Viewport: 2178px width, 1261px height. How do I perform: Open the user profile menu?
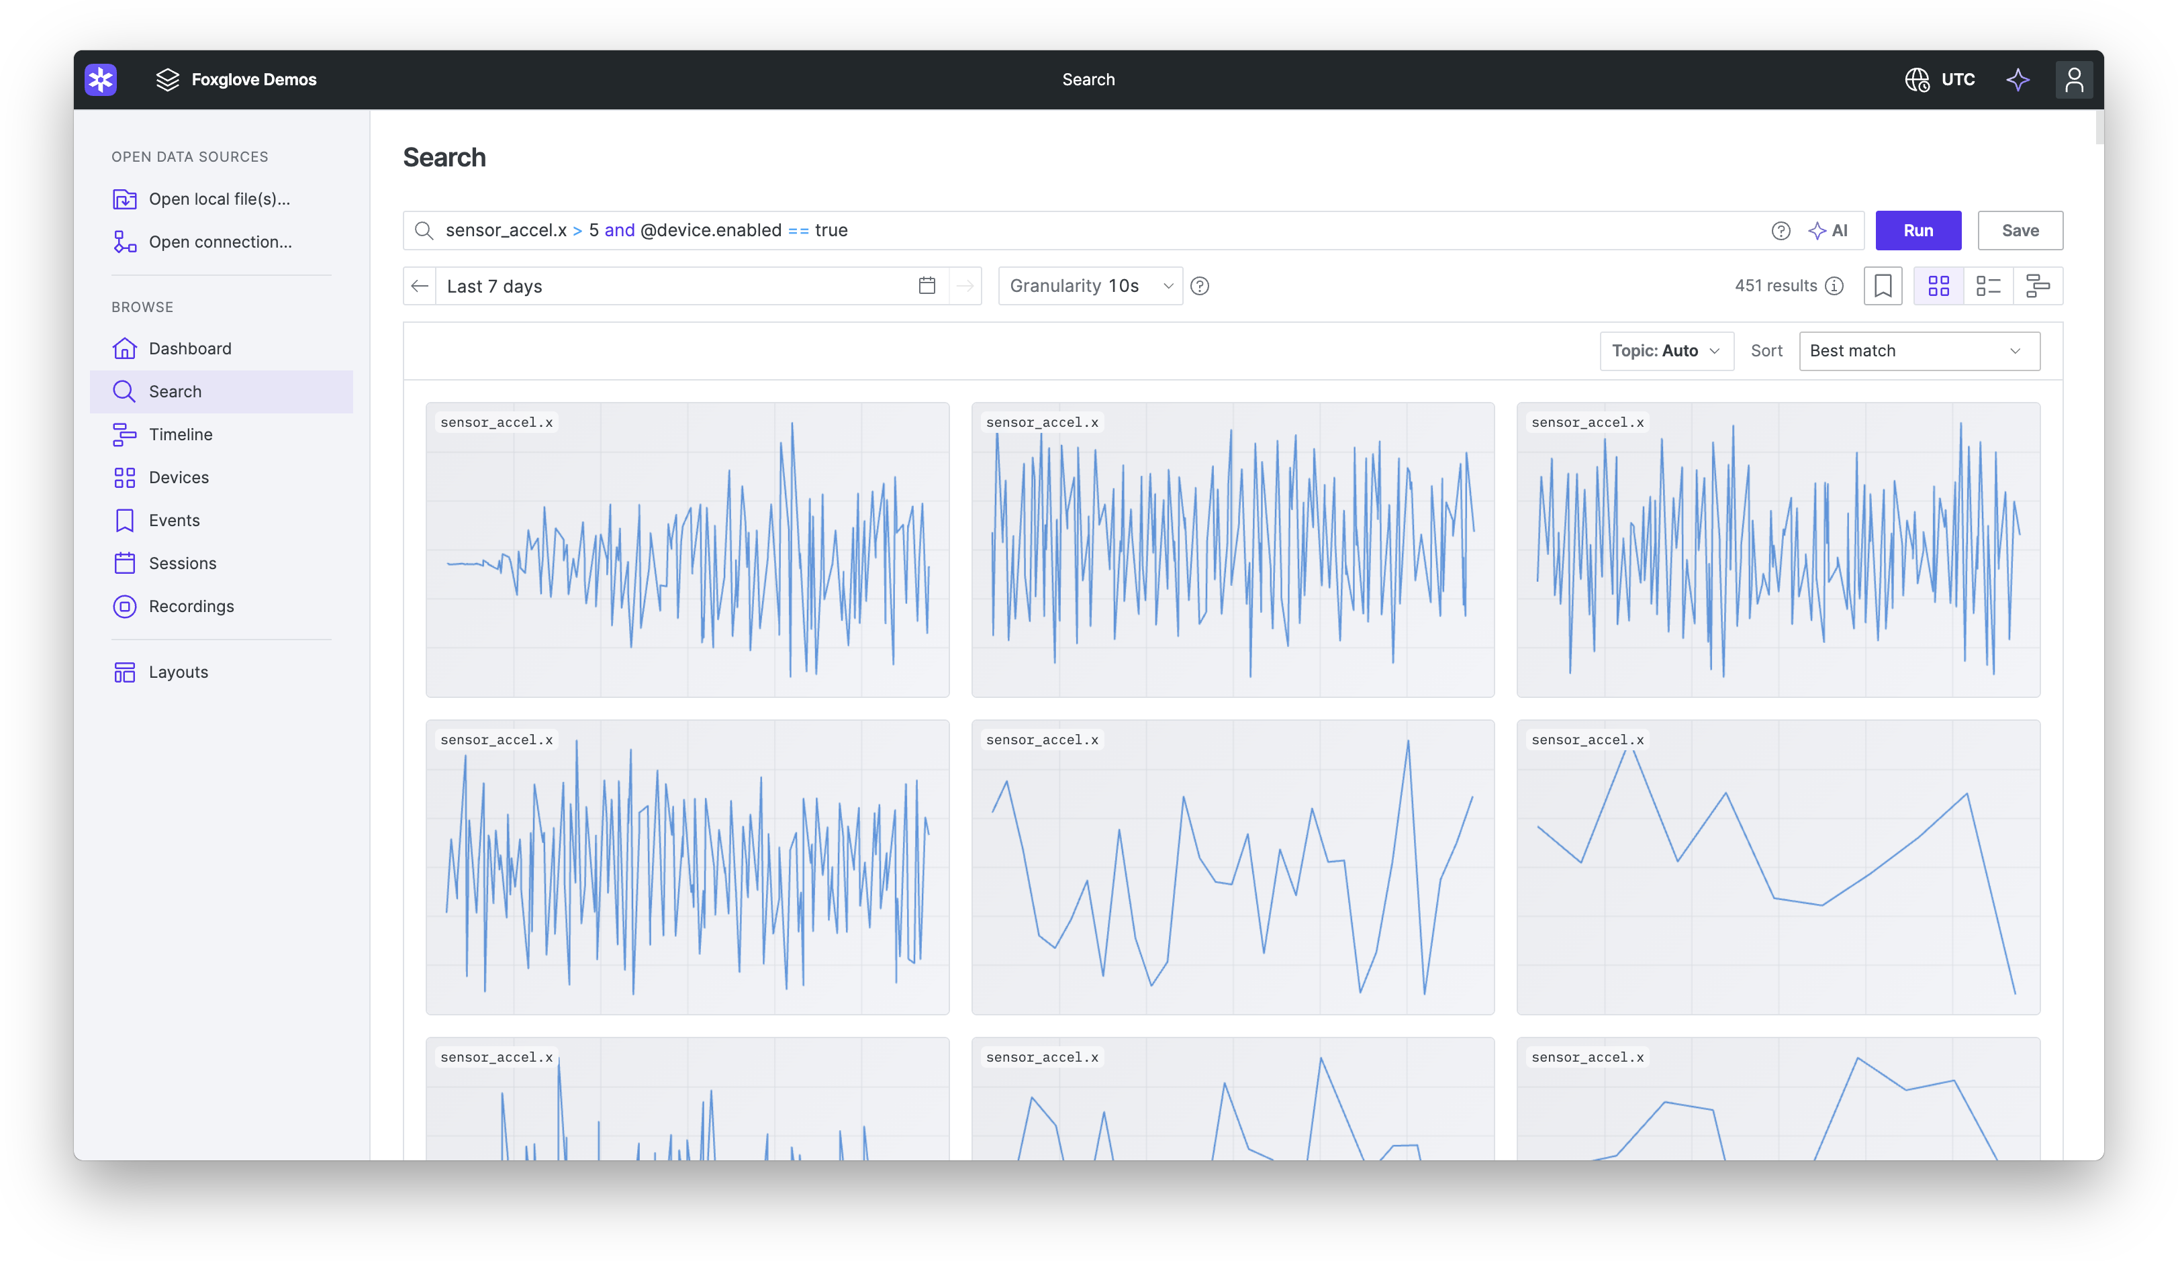click(2073, 79)
